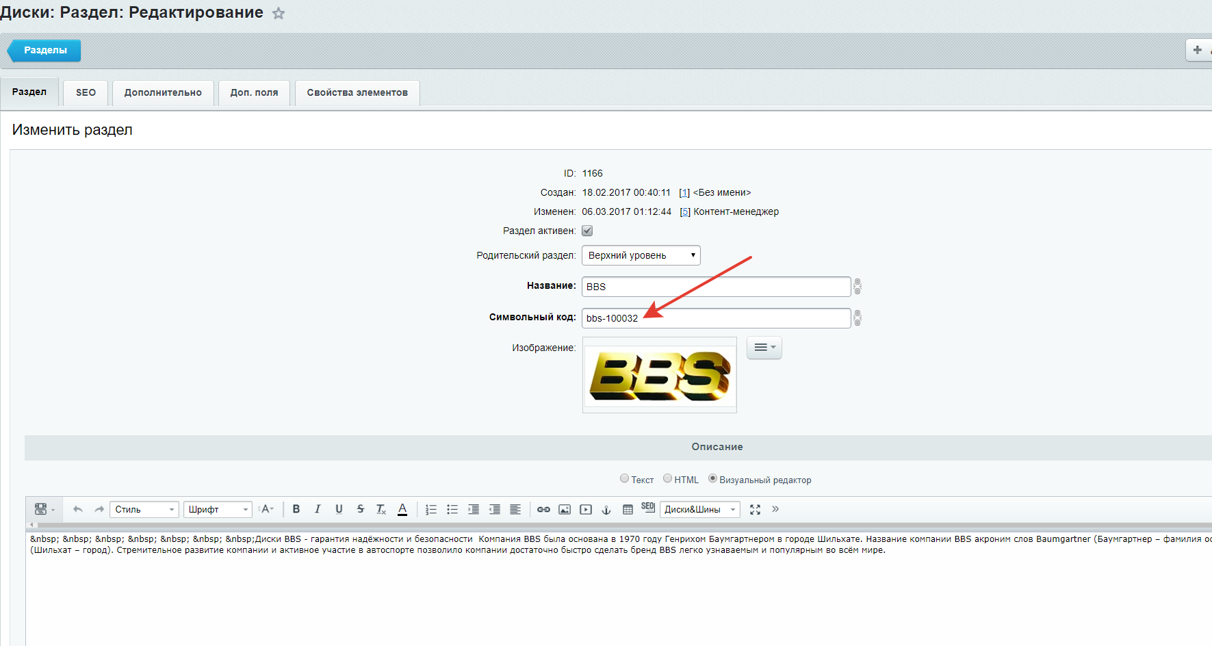Select Текст description mode
Screen dimensions: 1212x646
[624, 478]
